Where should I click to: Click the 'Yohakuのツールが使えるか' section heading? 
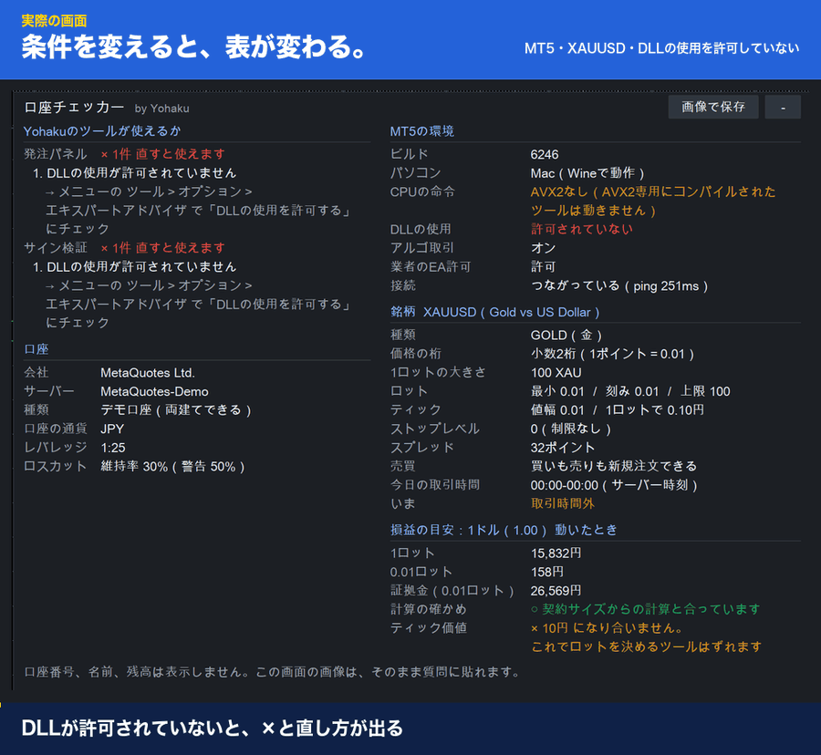pos(102,130)
